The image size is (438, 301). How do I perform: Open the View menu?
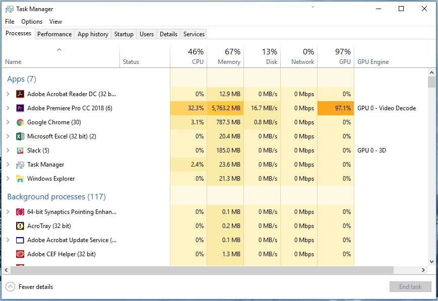coord(55,22)
